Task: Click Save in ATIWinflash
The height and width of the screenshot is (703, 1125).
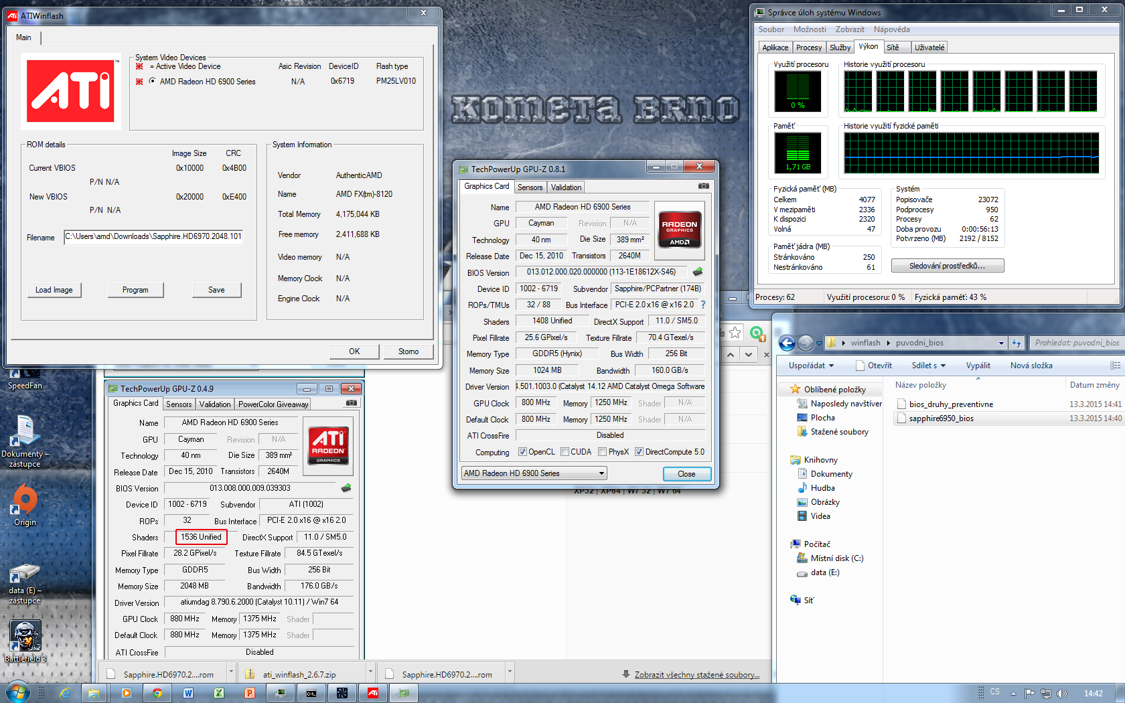Action: click(x=216, y=290)
